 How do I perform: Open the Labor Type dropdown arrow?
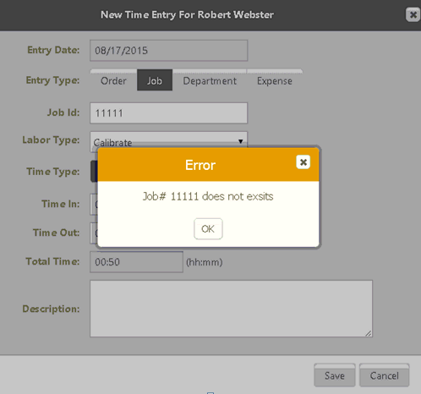point(240,141)
